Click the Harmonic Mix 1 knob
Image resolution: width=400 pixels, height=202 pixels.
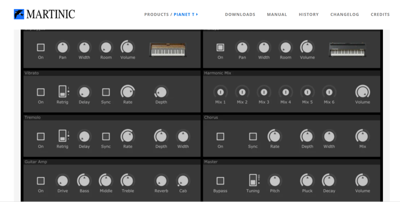pos(220,92)
